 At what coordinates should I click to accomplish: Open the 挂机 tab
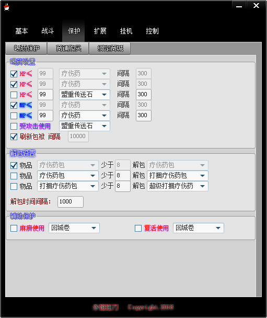coord(126,31)
